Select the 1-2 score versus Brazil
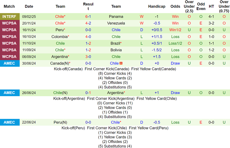 (x=88, y=43)
